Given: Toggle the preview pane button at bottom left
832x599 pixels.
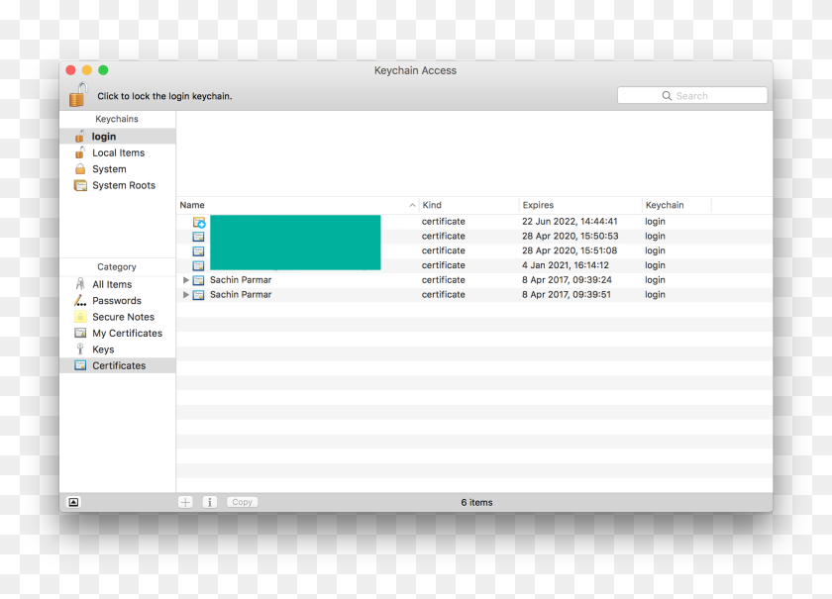Looking at the screenshot, I should coord(73,502).
